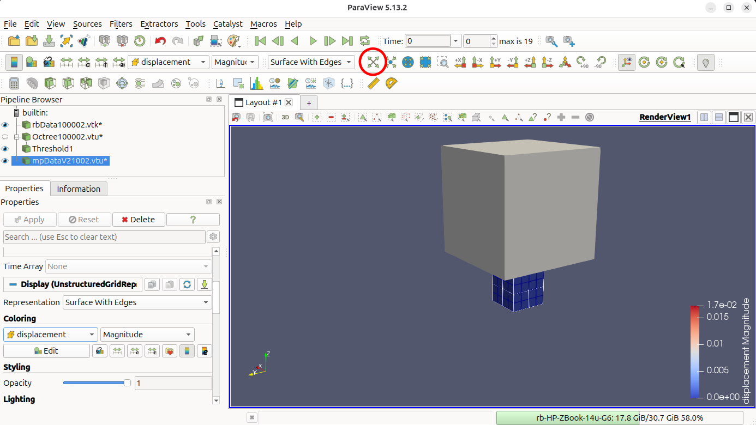Select Cells On surface tool

[x=363, y=117]
